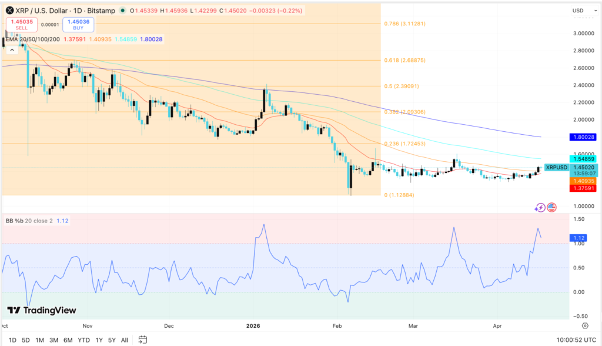
Task: Select the 6M timeframe shortcut
Action: point(68,340)
